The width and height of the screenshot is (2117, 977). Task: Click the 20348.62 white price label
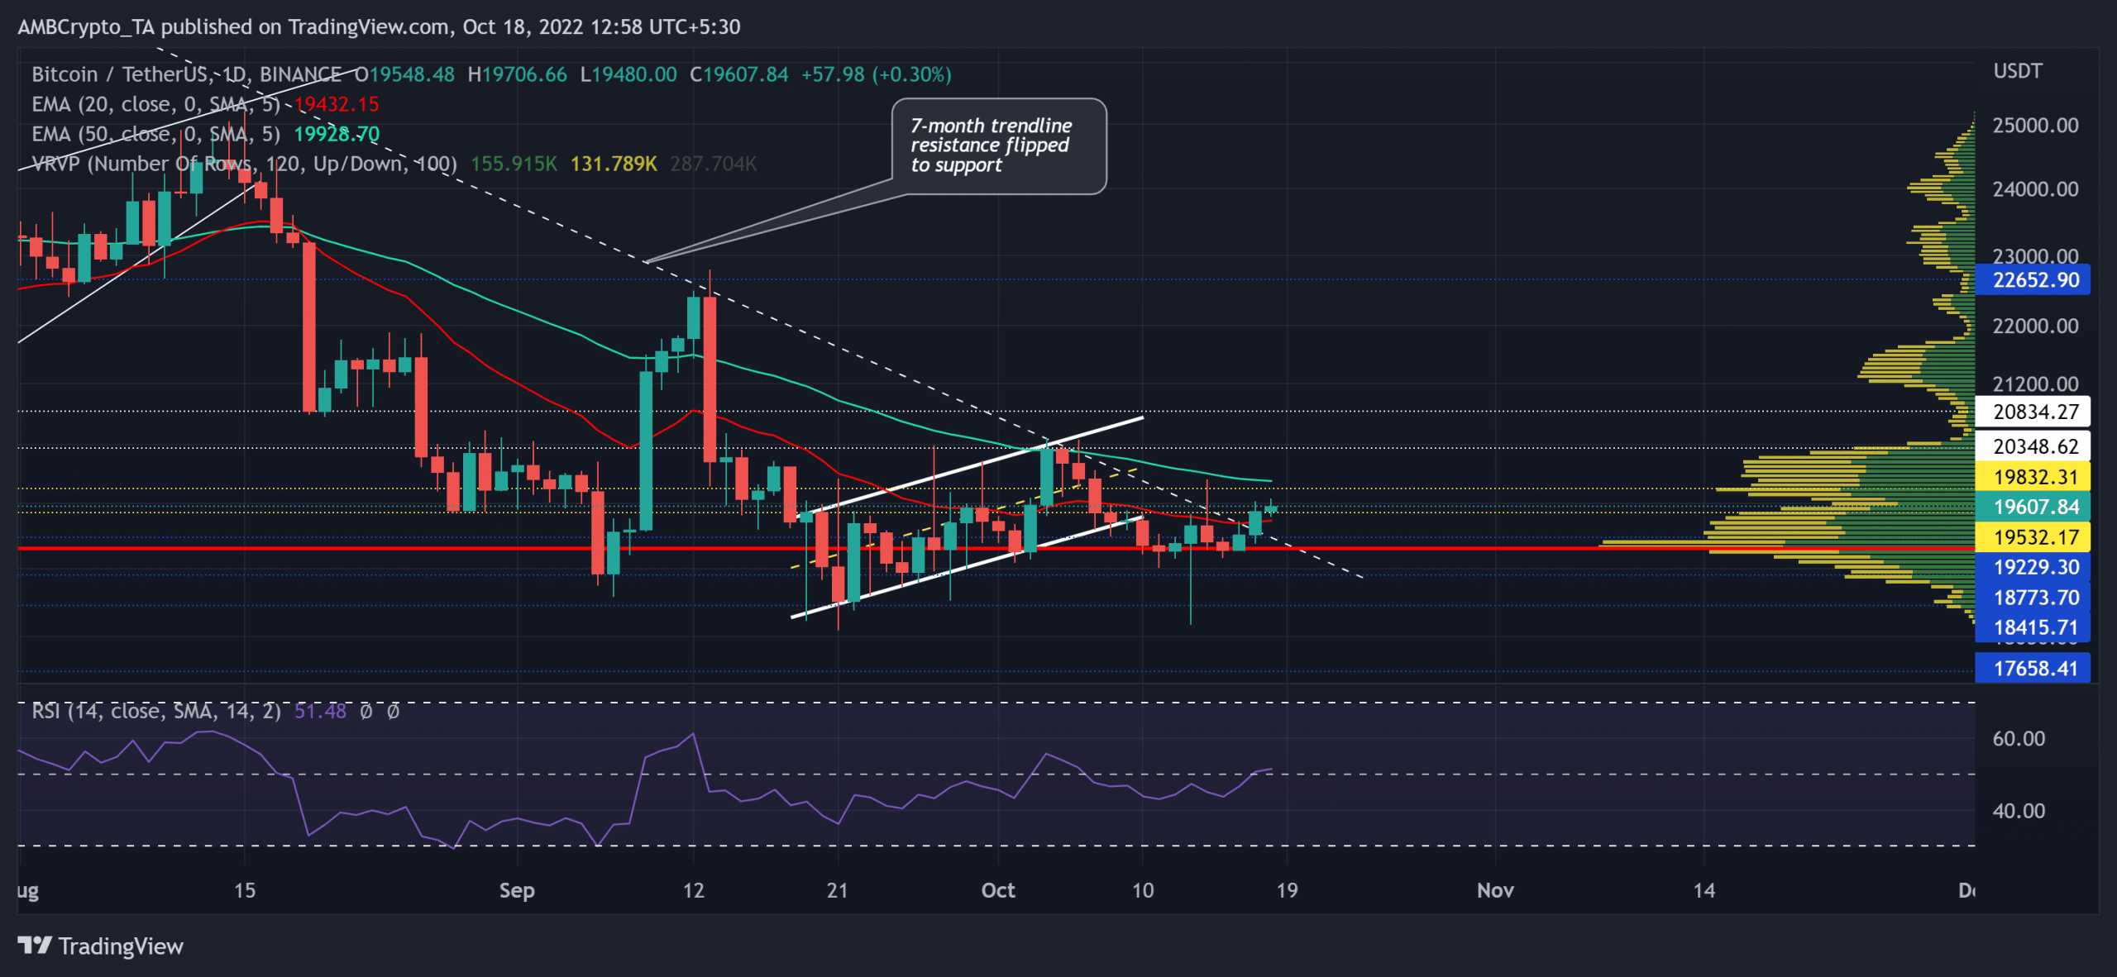coord(2033,446)
